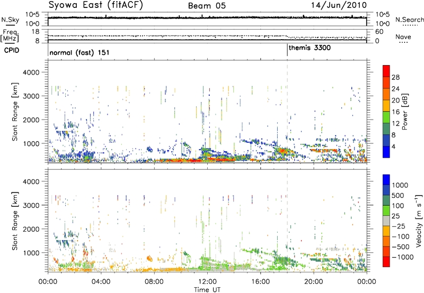Screen dimensions: 424x293
Task: Click the '08:00' time axis label
Action: 154,282
